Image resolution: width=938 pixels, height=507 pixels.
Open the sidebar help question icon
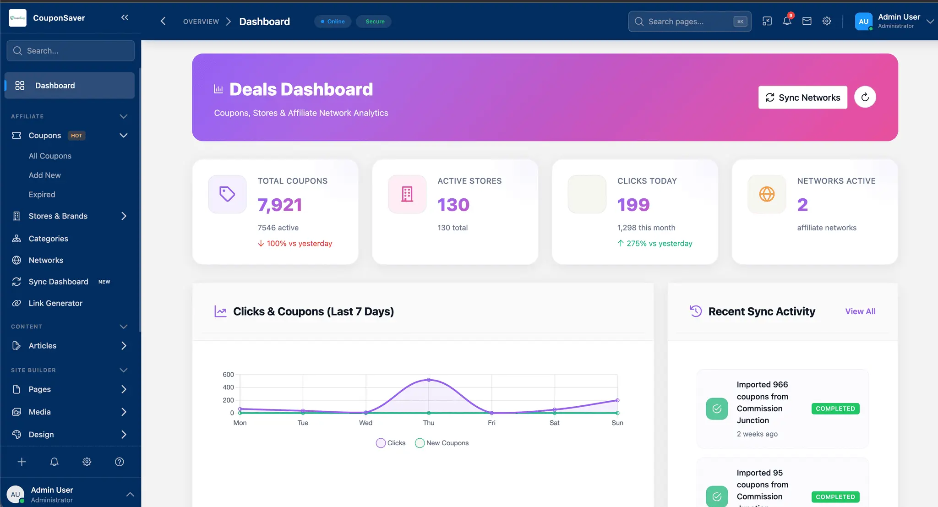click(120, 462)
